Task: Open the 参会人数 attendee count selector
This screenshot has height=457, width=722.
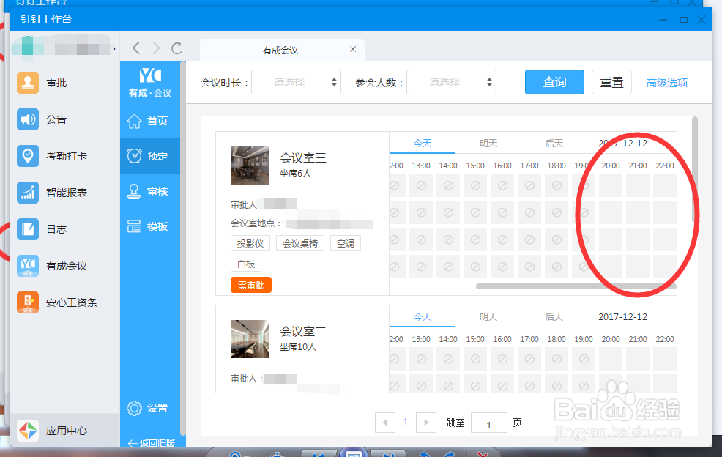Action: click(451, 82)
